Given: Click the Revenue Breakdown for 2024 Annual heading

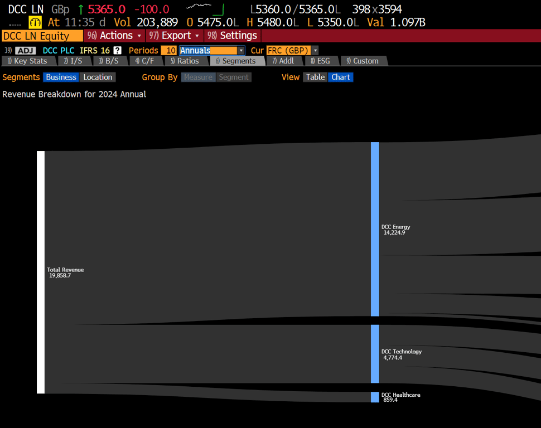Looking at the screenshot, I should [x=74, y=94].
